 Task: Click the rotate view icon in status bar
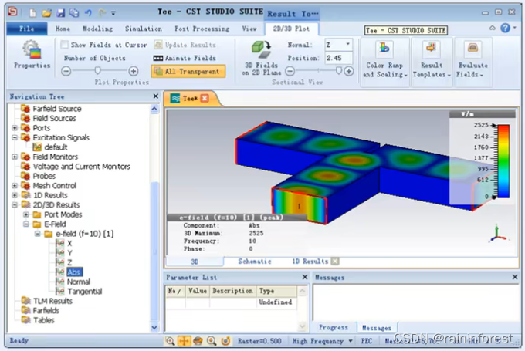[198, 341]
